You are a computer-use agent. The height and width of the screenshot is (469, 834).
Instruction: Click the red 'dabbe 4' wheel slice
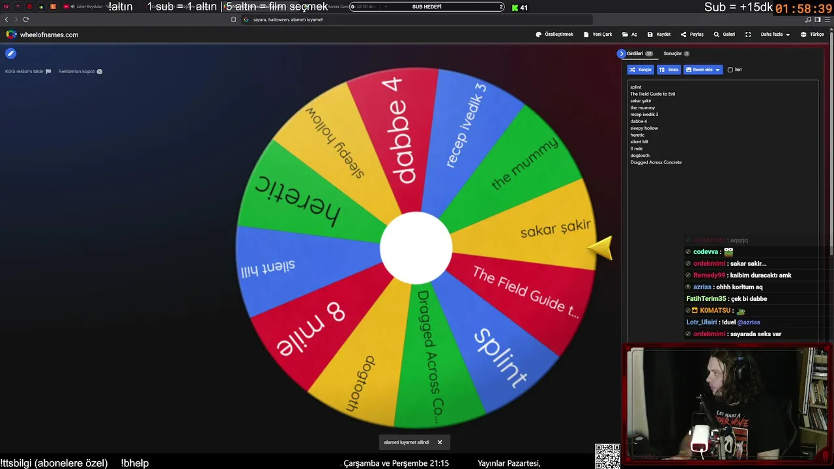point(402,135)
